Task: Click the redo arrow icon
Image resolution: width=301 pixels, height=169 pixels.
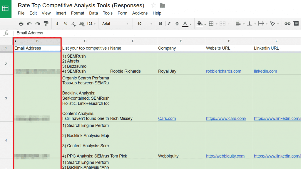Action: point(38,24)
